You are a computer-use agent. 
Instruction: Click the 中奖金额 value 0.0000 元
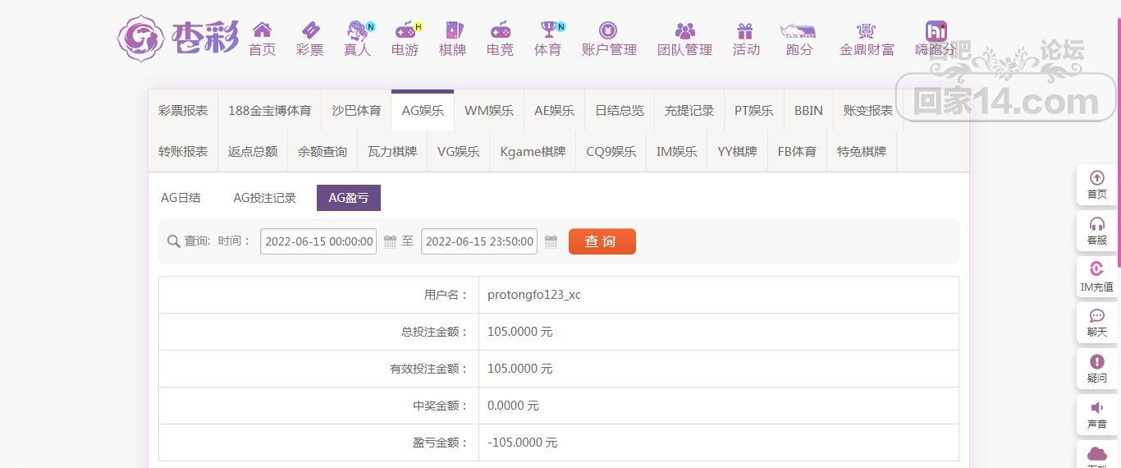coord(513,406)
